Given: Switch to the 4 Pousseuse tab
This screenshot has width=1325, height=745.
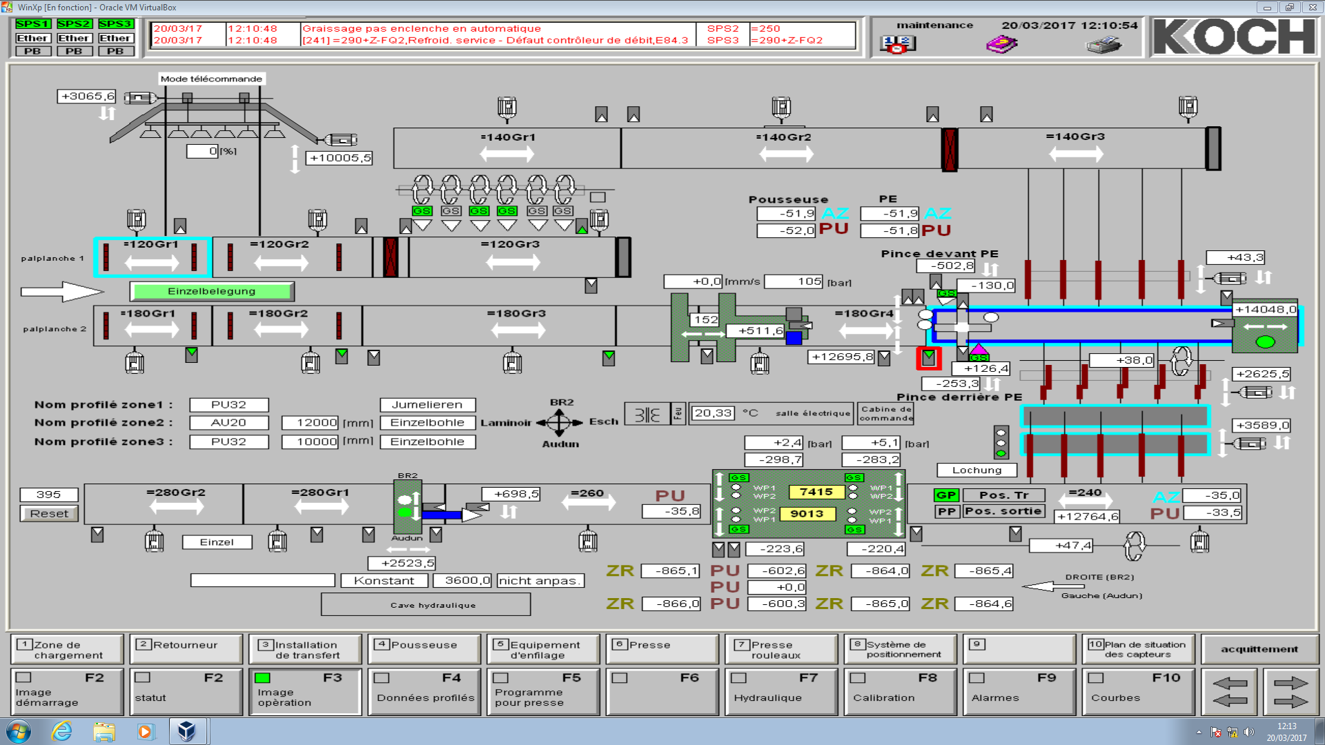Looking at the screenshot, I should pos(424,649).
